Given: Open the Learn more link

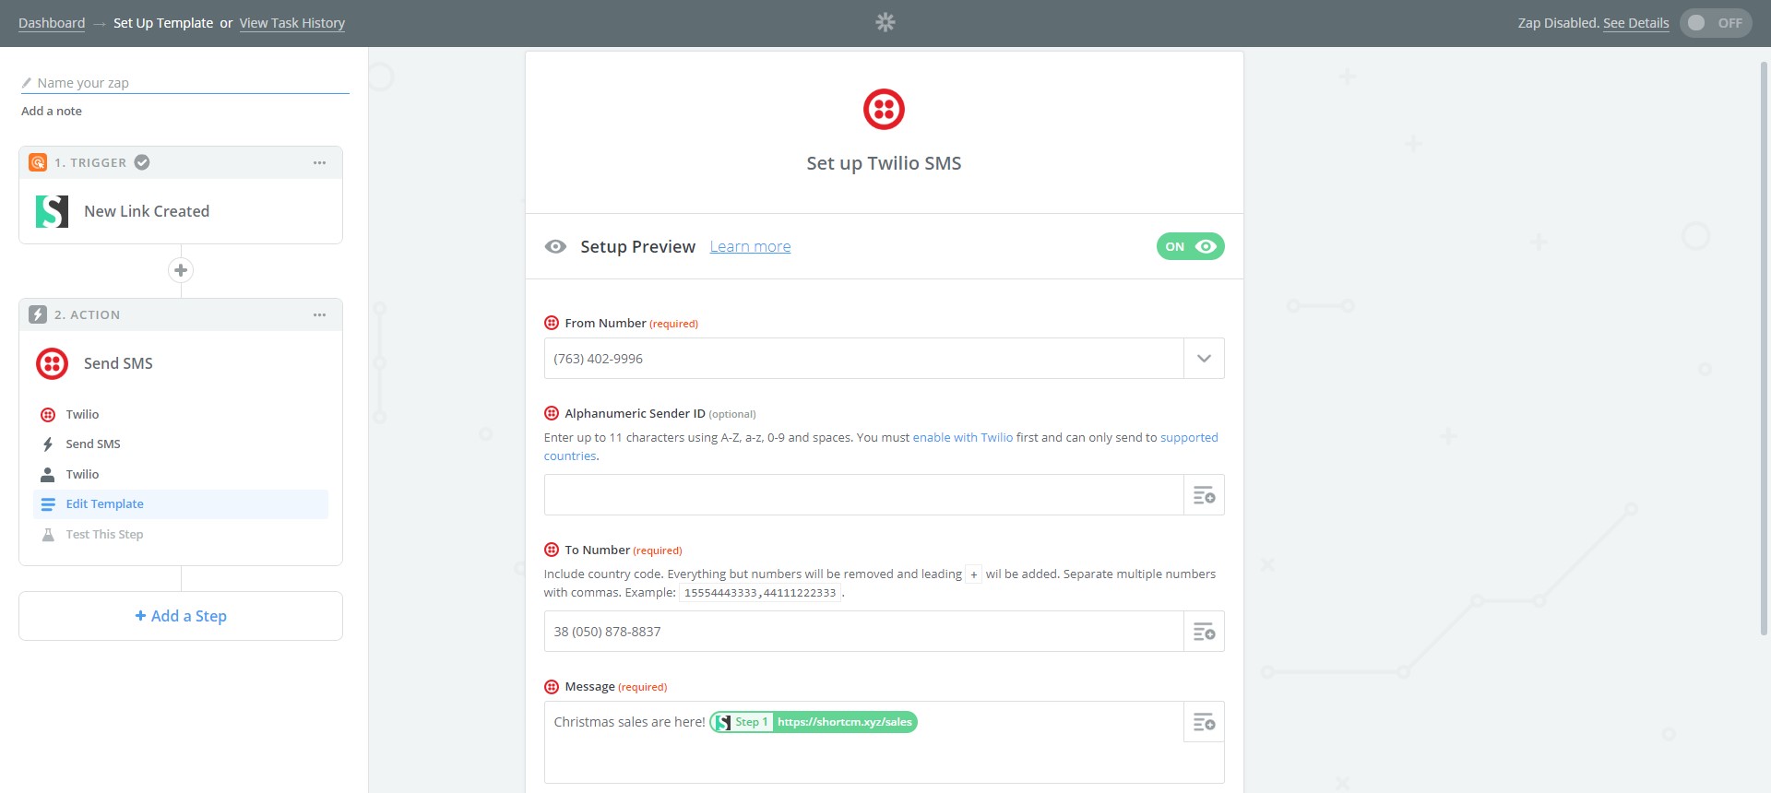Looking at the screenshot, I should coord(749,246).
